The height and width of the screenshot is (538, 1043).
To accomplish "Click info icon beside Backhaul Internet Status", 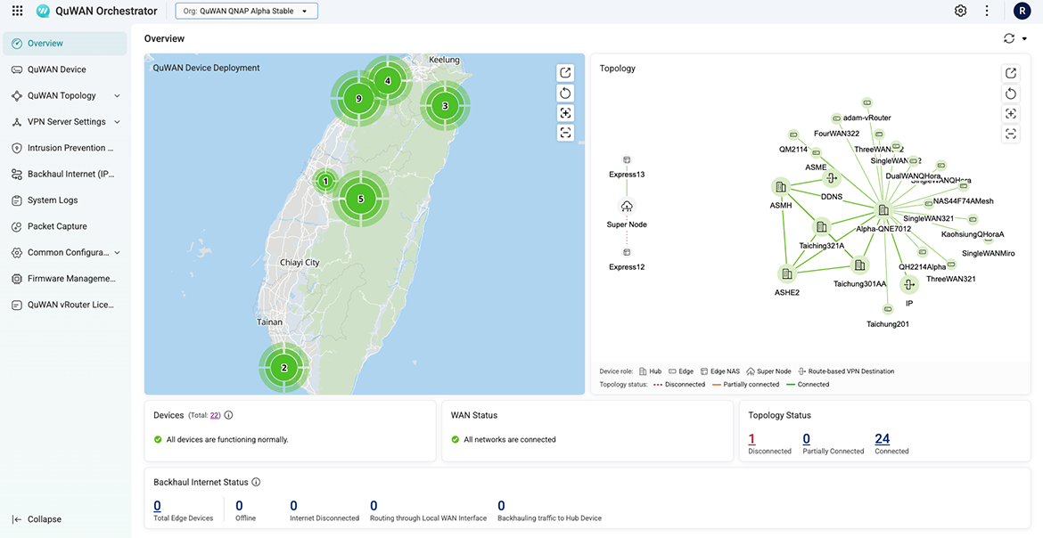I will click(x=256, y=482).
